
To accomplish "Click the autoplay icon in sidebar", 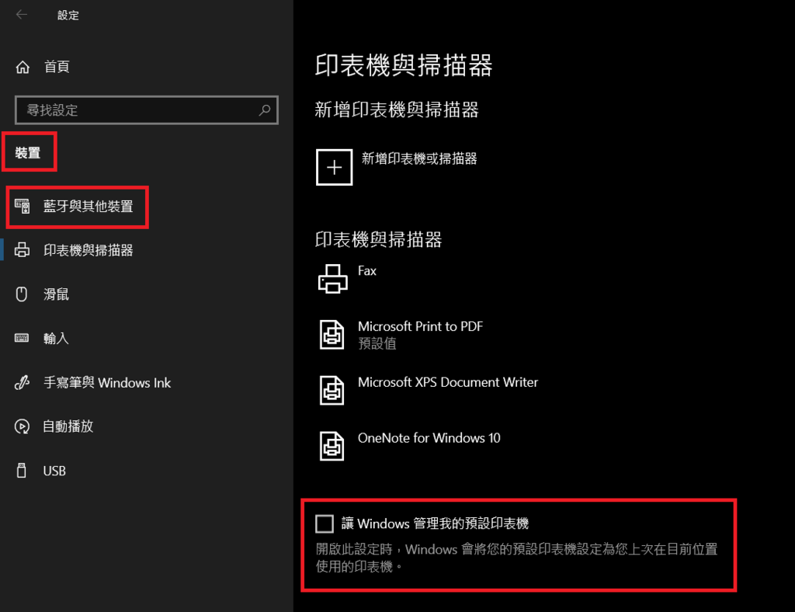I will click(x=22, y=426).
